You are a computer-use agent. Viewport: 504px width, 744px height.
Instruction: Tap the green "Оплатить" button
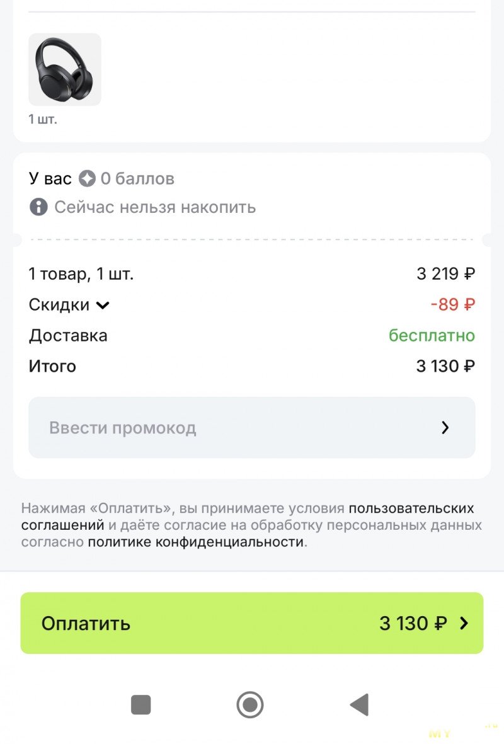(x=251, y=623)
